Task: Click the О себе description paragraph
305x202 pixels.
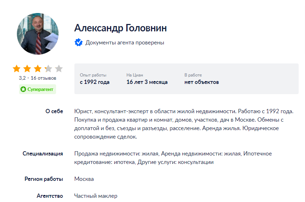Action: (x=184, y=124)
